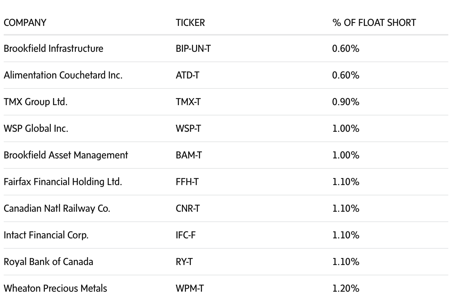Screen dimensions: 452x305
Task: Click the TMX-T ticker
Action: (188, 102)
